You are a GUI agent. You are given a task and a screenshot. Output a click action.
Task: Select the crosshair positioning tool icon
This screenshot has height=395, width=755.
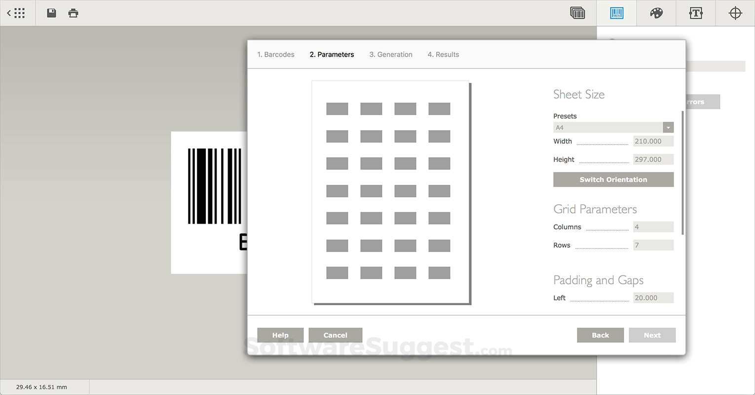click(735, 13)
